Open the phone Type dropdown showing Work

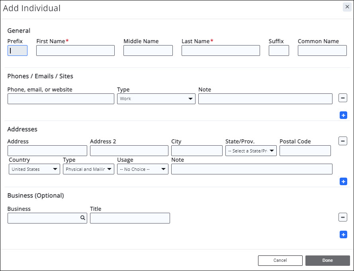(x=156, y=99)
